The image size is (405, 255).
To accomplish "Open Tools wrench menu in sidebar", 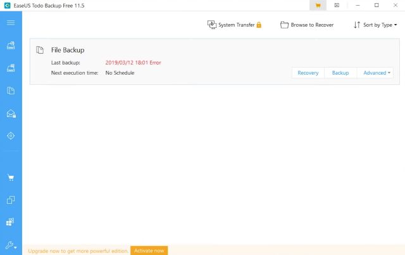I will click(11, 245).
